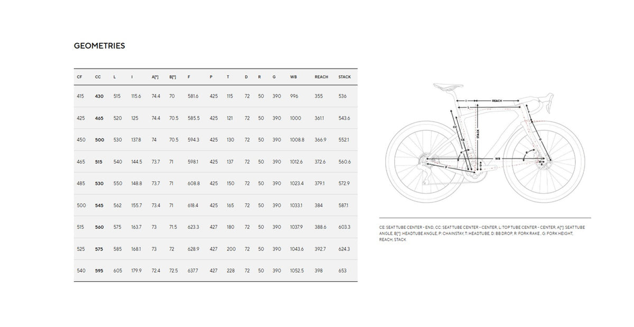This screenshot has height=327, width=634.
Task: Click the REACH label in bike diagram
Action: (497, 100)
